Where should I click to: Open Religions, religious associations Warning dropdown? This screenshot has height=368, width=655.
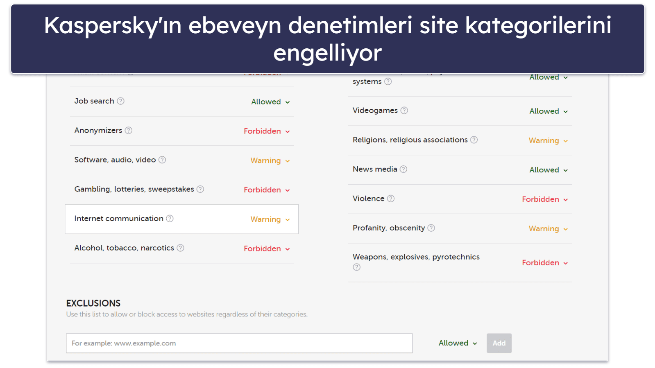pos(548,141)
